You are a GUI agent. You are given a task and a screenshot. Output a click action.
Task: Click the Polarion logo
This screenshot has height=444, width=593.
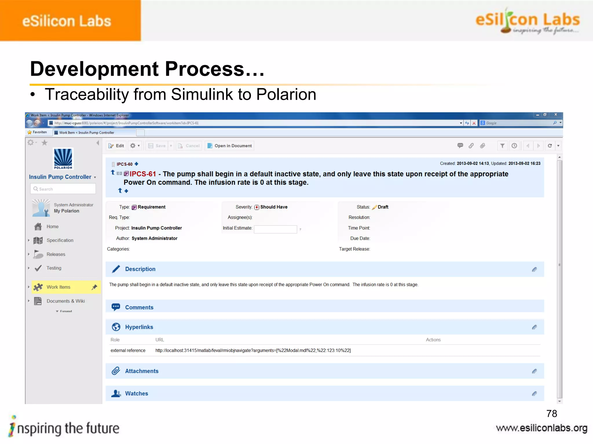(63, 159)
